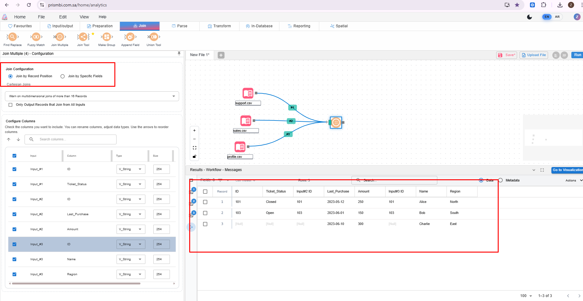Image resolution: width=583 pixels, height=301 pixels.
Task: Select the Union Tool icon
Action: point(154,37)
